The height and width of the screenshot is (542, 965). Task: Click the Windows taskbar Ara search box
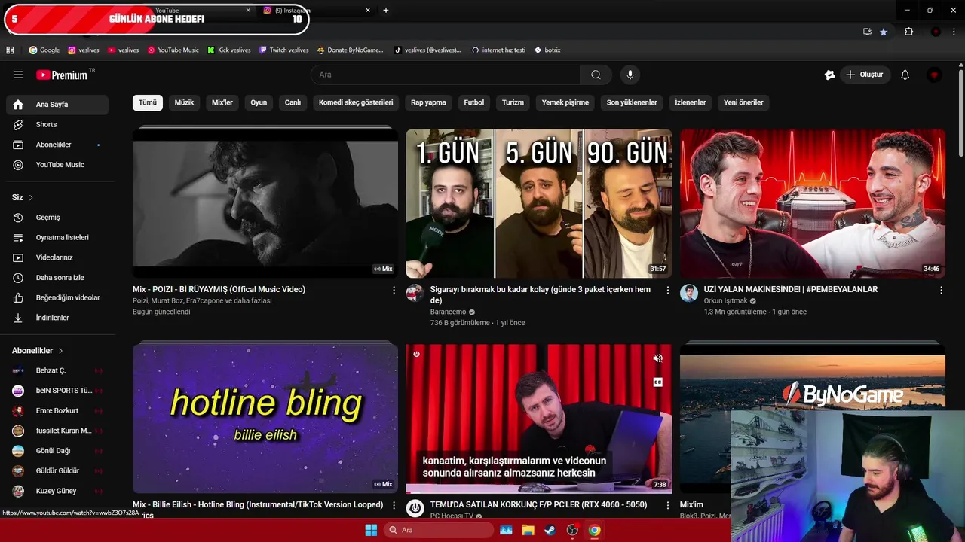coord(439,530)
